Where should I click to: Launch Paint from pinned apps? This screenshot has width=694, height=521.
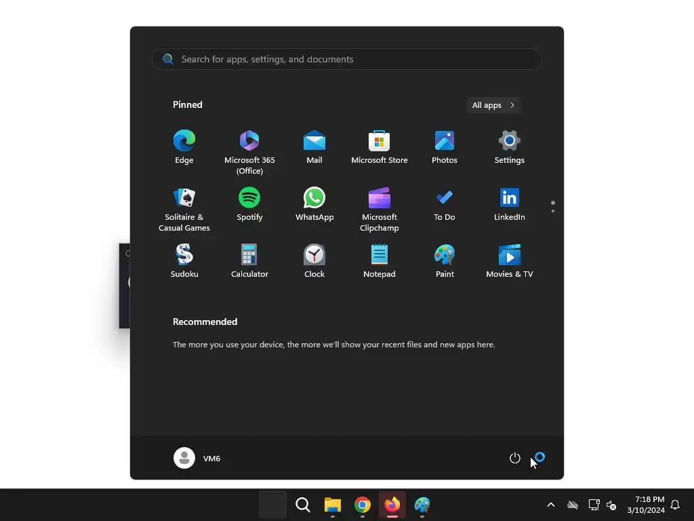click(x=445, y=261)
